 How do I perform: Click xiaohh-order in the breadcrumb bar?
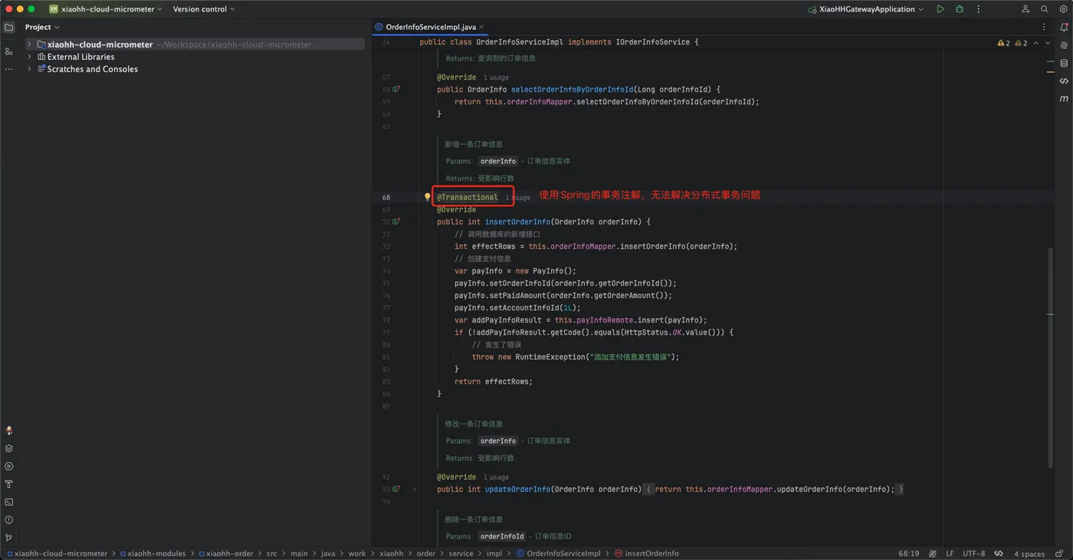[x=226, y=553]
